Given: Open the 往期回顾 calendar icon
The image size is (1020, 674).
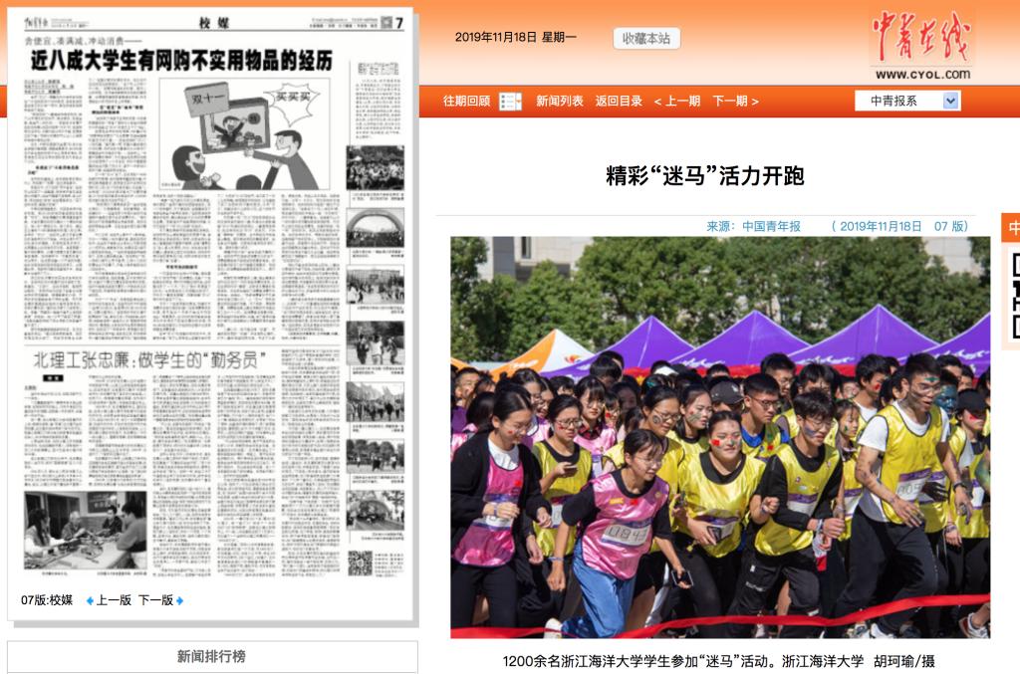Looking at the screenshot, I should [x=510, y=102].
